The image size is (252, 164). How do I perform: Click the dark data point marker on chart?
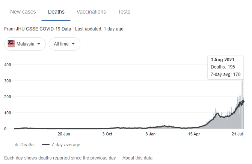click(243, 102)
